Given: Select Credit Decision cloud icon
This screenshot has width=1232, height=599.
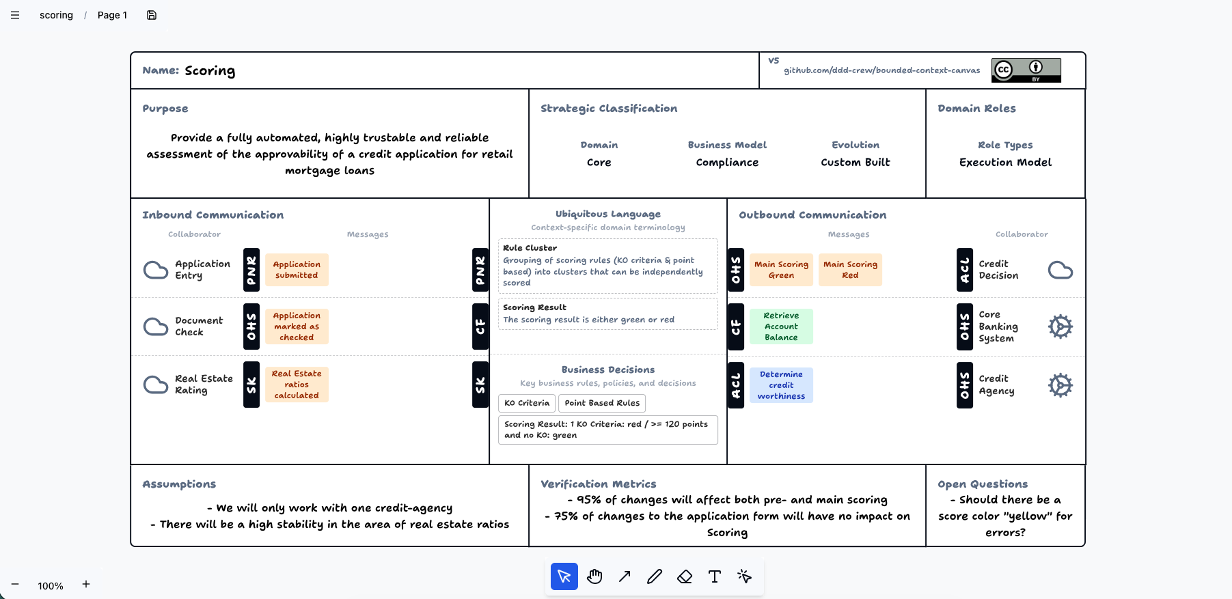Looking at the screenshot, I should (x=1060, y=270).
